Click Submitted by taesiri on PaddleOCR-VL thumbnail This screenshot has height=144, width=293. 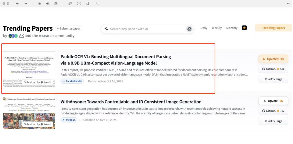38,82
